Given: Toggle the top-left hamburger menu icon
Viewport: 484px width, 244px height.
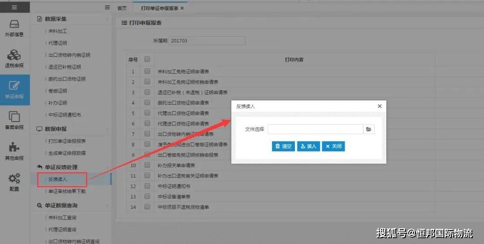Looking at the screenshot, I should (x=14, y=8).
